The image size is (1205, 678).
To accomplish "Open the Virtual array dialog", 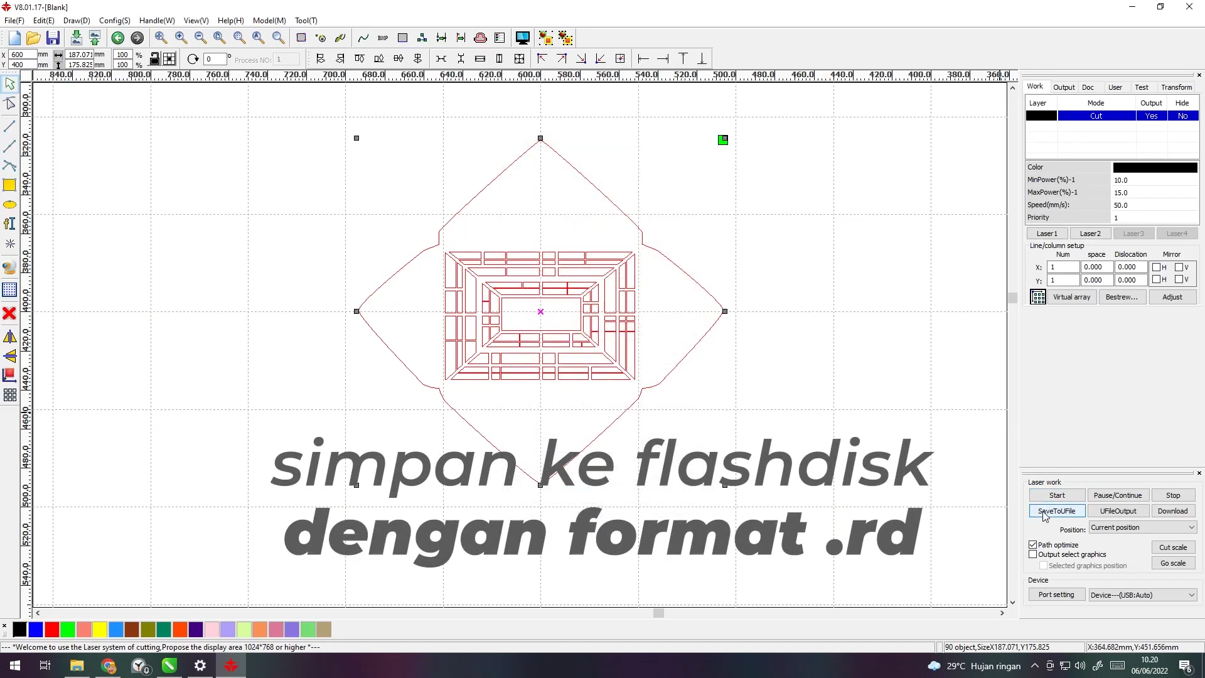I will [1072, 296].
